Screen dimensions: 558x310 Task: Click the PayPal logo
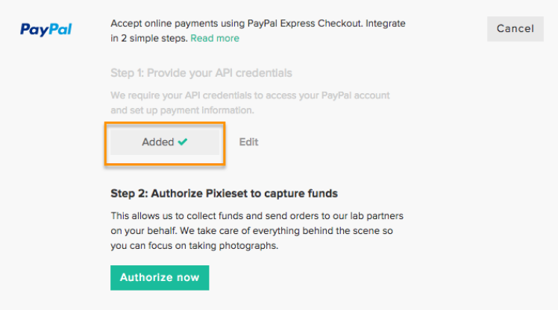pyautogui.click(x=46, y=30)
